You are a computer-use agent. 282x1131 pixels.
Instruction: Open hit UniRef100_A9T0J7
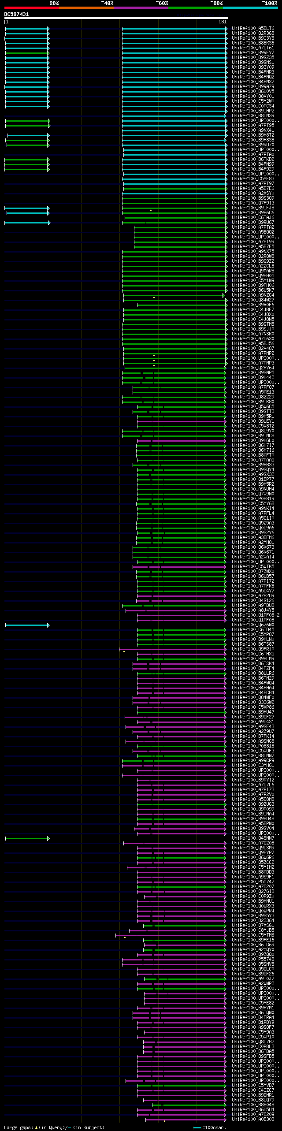pos(253,979)
